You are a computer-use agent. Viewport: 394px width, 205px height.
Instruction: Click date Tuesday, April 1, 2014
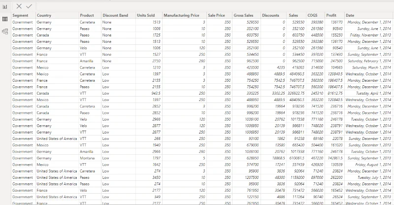pyautogui.click(x=373, y=93)
